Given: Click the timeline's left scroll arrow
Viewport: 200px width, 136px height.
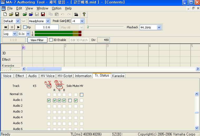Looking at the screenshot, I should coord(24,69).
